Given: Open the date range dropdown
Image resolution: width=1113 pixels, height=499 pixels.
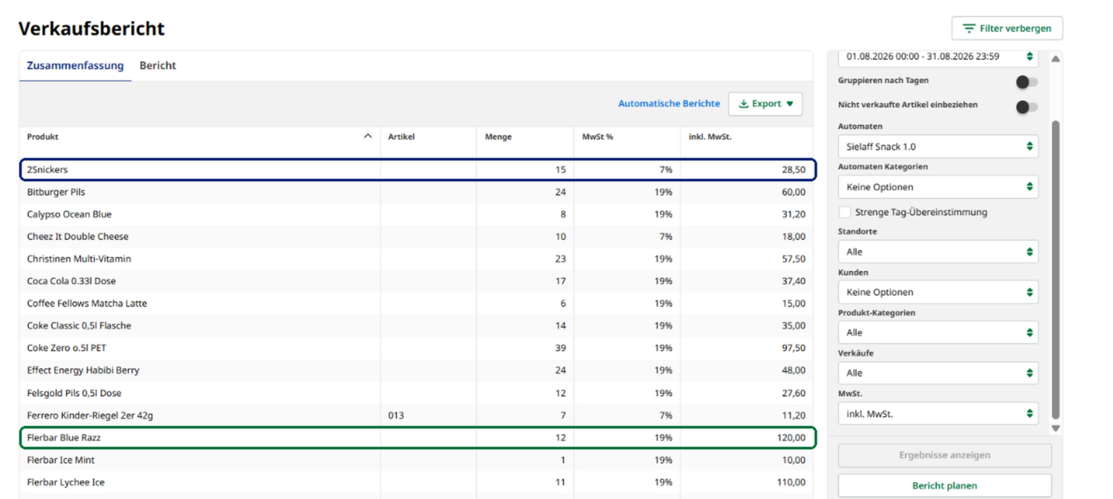Looking at the screenshot, I should coord(938,56).
